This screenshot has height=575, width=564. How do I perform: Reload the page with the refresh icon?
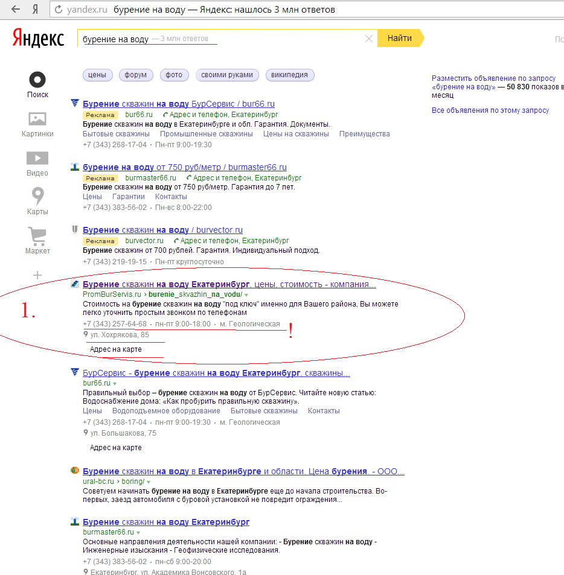click(59, 10)
